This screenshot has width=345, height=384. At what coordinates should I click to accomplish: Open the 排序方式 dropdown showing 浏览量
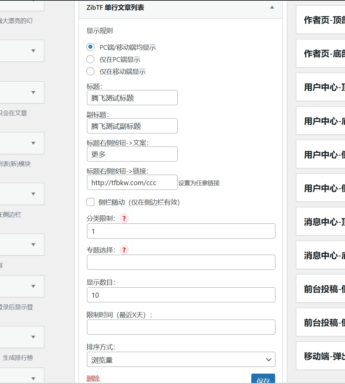(x=181, y=359)
